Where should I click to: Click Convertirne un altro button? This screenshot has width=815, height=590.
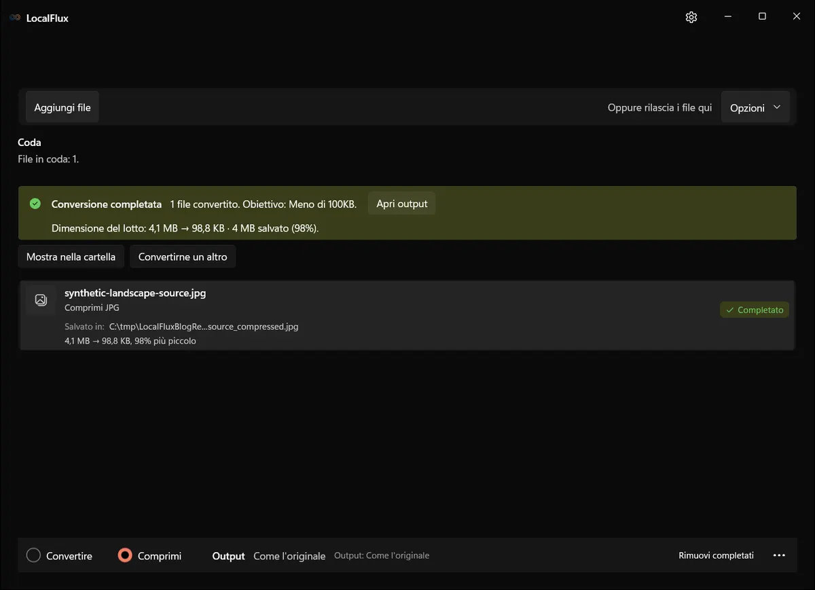[x=183, y=257]
